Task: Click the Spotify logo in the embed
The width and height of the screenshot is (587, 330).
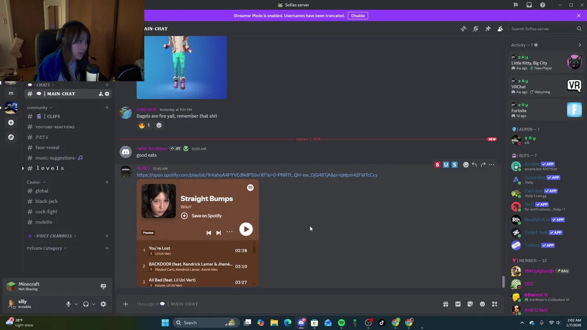Action: click(x=250, y=188)
